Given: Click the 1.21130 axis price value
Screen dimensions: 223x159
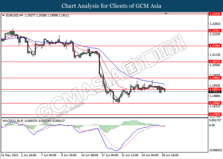Looking at the screenshot, I should (215, 55).
